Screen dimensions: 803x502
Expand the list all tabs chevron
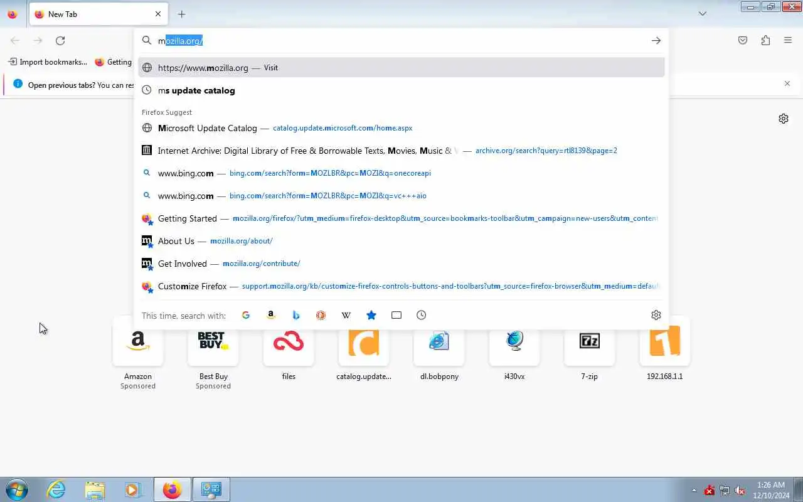[x=703, y=14]
